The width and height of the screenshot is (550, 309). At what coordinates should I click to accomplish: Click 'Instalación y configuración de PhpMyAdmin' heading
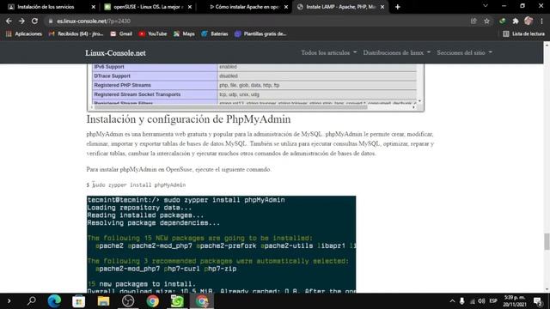[188, 119]
